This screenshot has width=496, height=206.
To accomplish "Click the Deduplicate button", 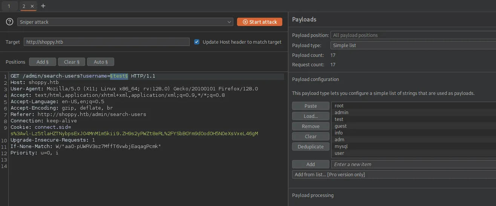I will [x=311, y=146].
